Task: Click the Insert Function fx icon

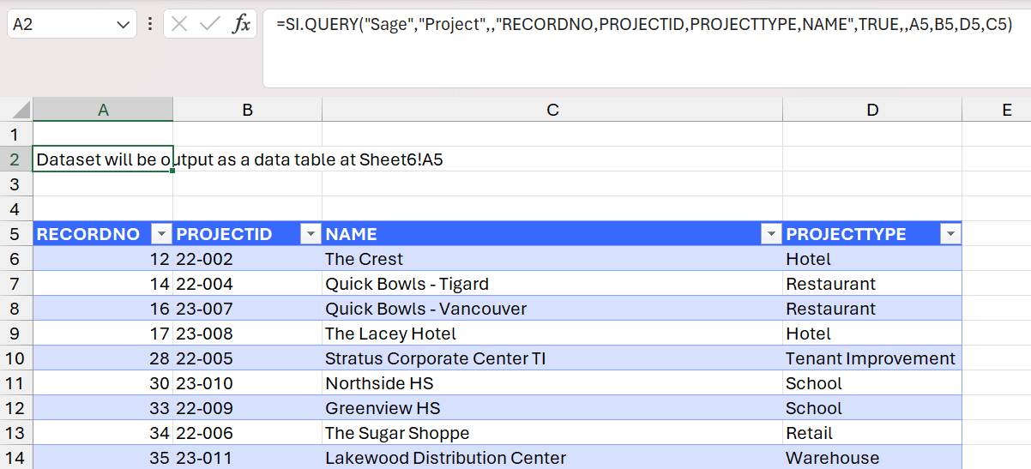Action: [242, 24]
